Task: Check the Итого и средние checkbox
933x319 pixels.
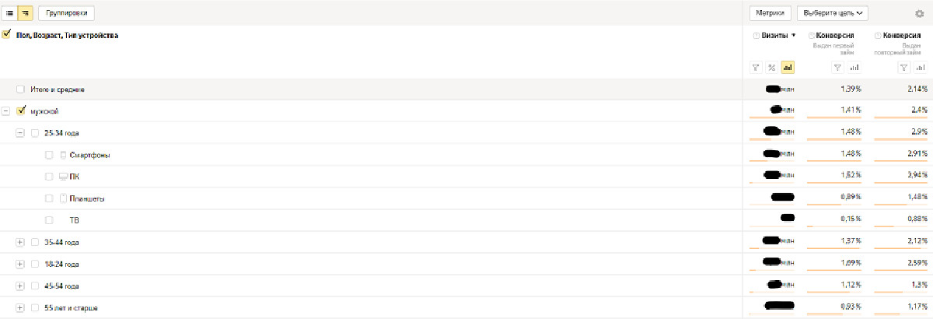Action: 21,89
